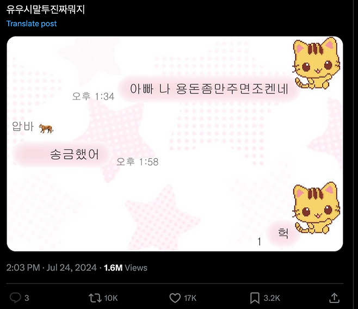
Task: Click the top orange cat sticker
Action: click(316, 63)
